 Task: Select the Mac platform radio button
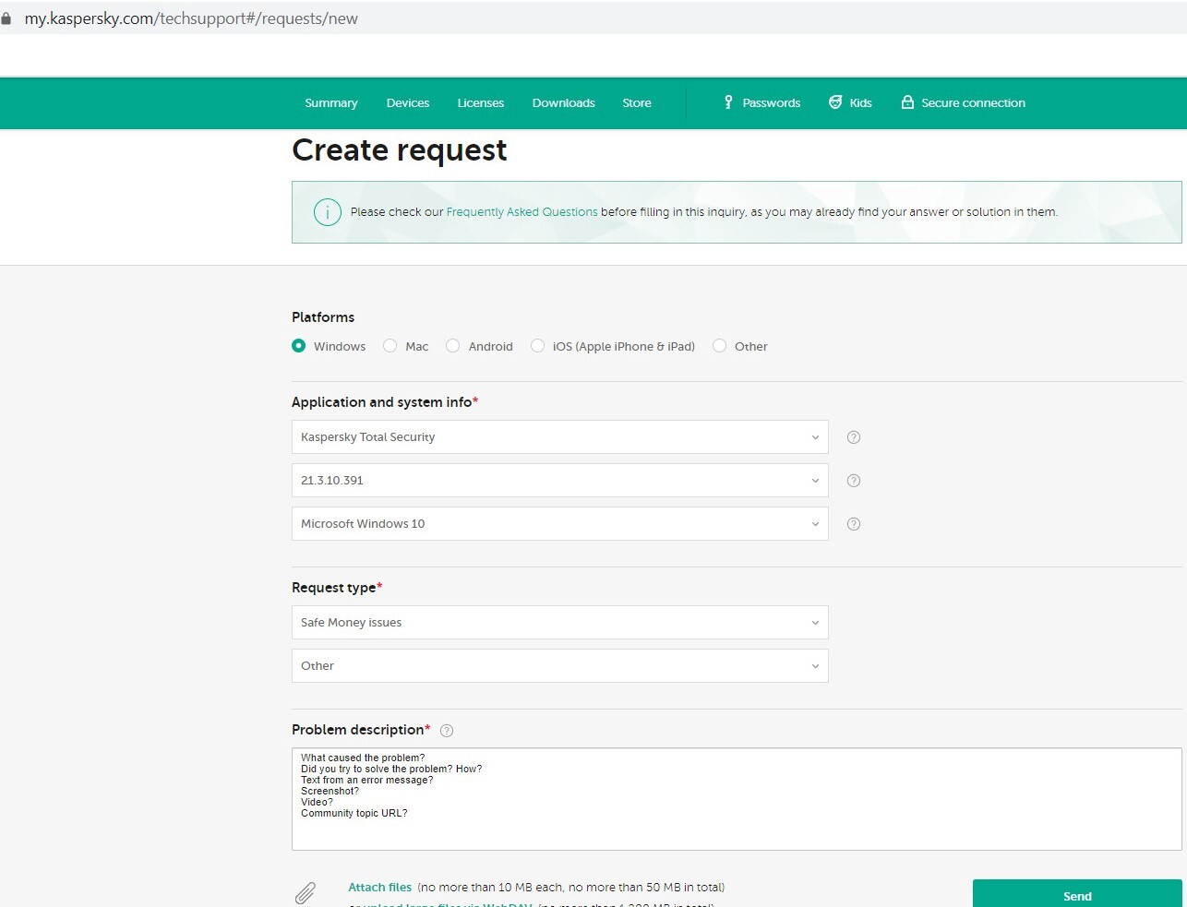[x=390, y=346]
